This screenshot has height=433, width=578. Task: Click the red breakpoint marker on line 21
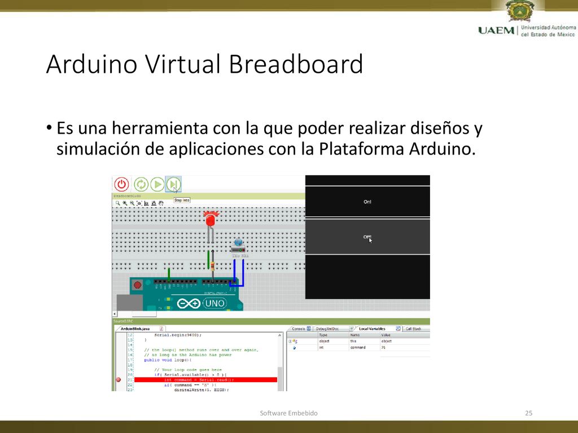[x=119, y=379]
